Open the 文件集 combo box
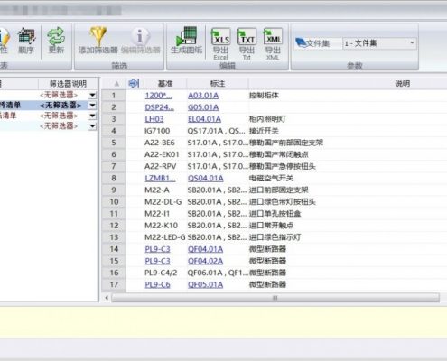 pos(379,43)
